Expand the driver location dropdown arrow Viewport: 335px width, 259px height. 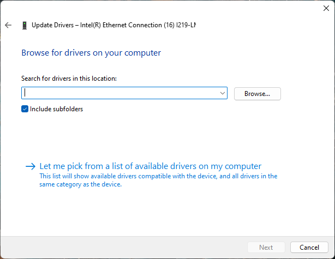click(x=223, y=93)
